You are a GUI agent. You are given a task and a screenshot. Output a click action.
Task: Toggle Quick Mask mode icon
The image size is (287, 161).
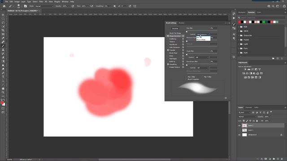(x=3, y=108)
